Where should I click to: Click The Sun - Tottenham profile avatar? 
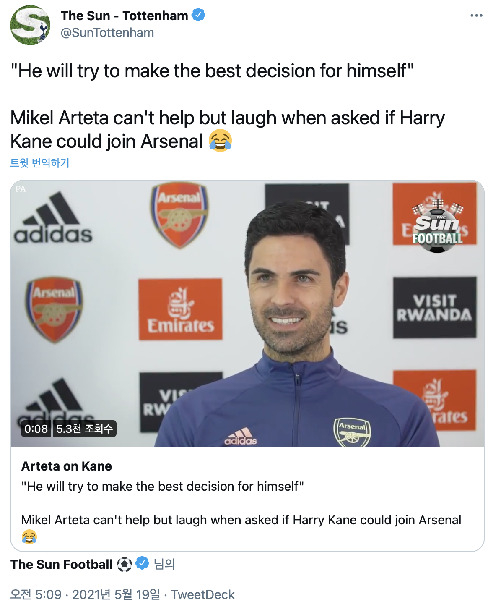coord(30,25)
